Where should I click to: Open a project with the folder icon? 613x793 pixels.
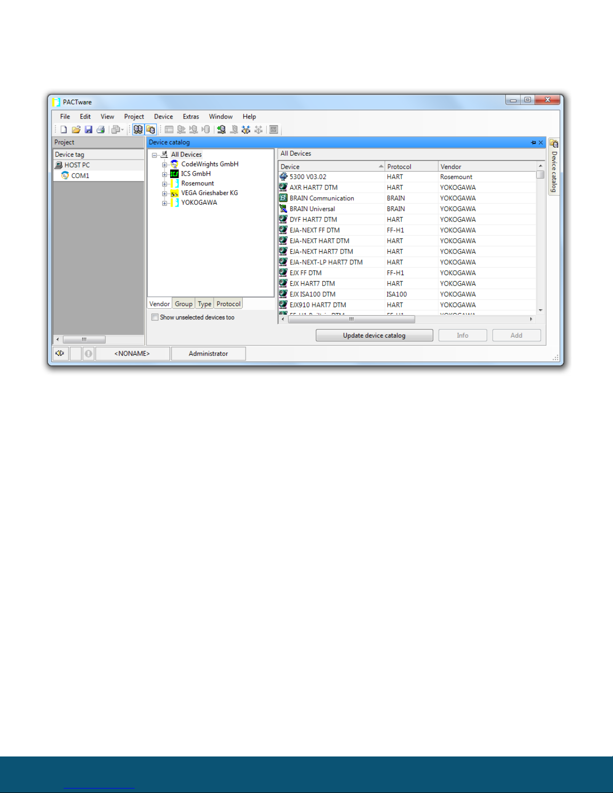76,130
